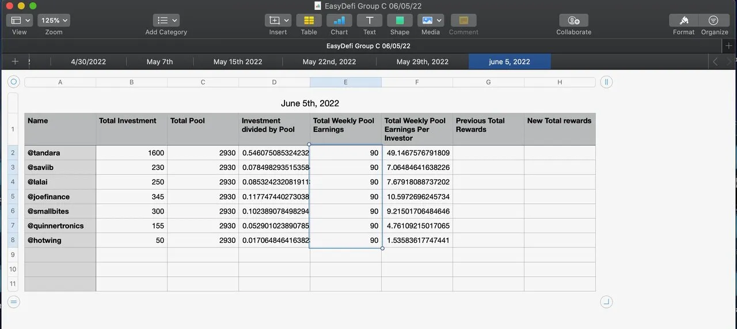Select row 9 header
The image size is (737, 329).
pos(13,254)
